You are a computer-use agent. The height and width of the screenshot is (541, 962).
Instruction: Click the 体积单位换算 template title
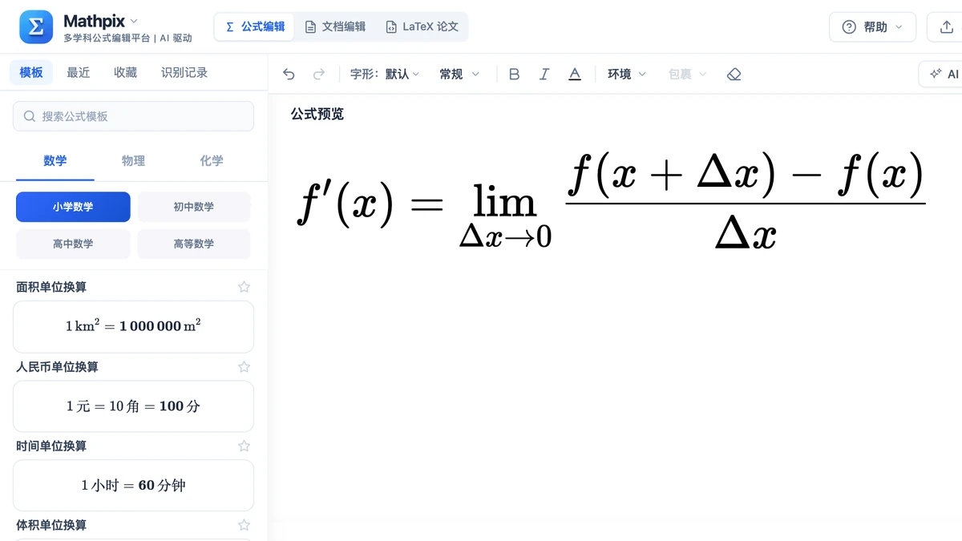51,525
